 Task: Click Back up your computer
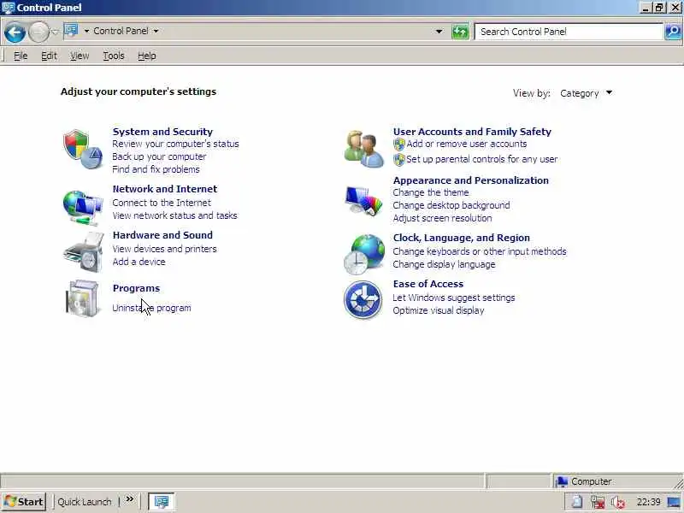point(159,156)
